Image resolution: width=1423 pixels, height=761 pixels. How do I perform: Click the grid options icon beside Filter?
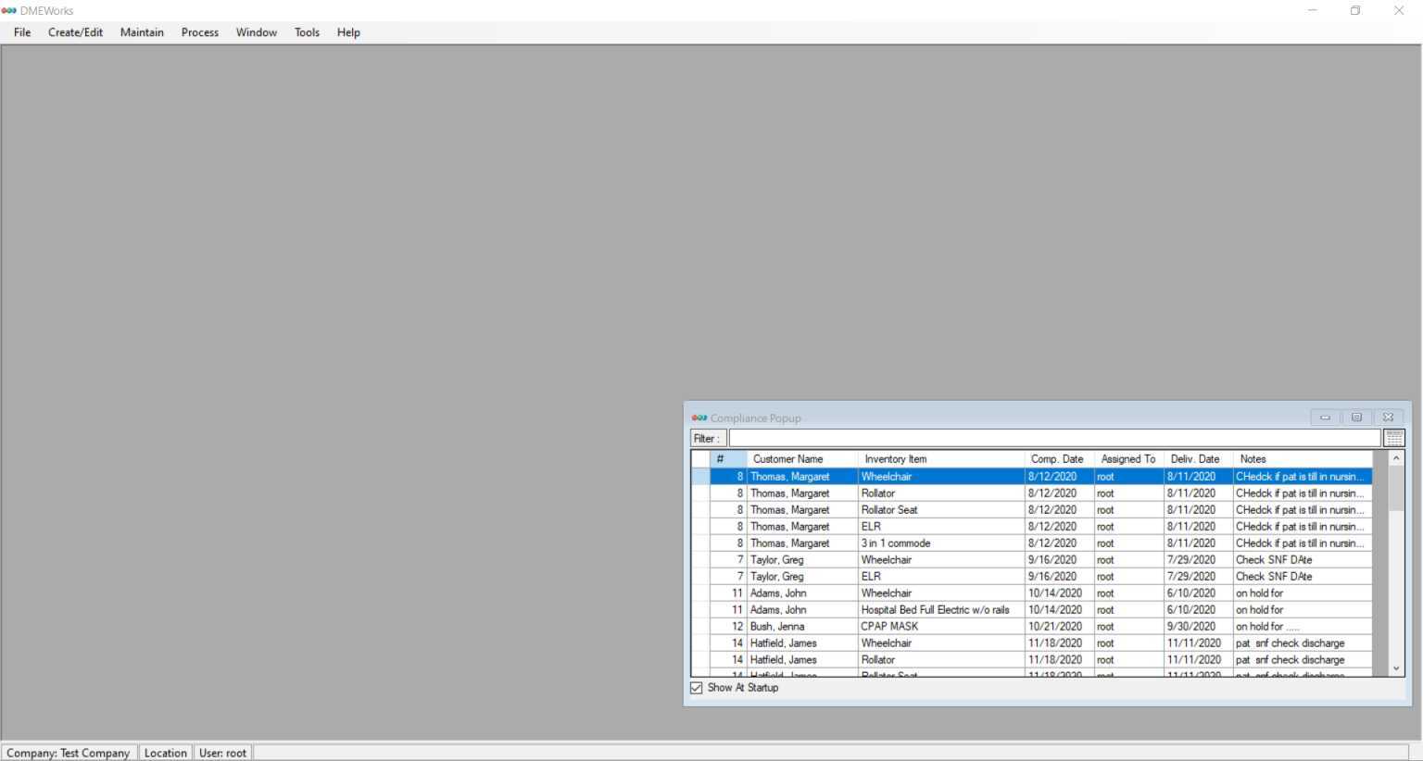pyautogui.click(x=1393, y=438)
